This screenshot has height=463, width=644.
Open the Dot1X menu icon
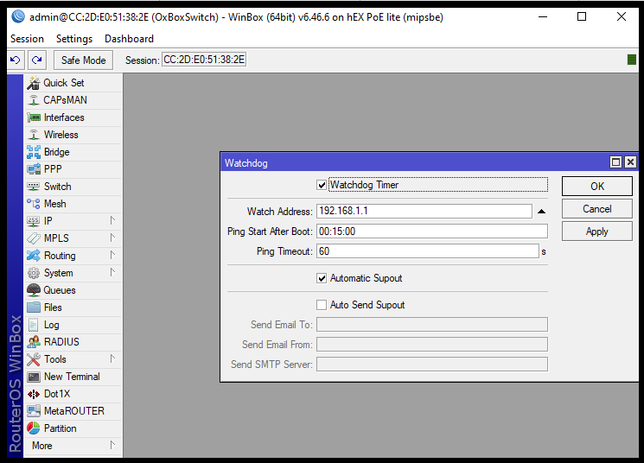click(34, 394)
